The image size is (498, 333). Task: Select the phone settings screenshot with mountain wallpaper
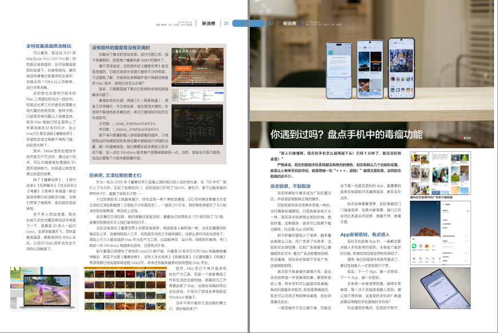(440, 233)
